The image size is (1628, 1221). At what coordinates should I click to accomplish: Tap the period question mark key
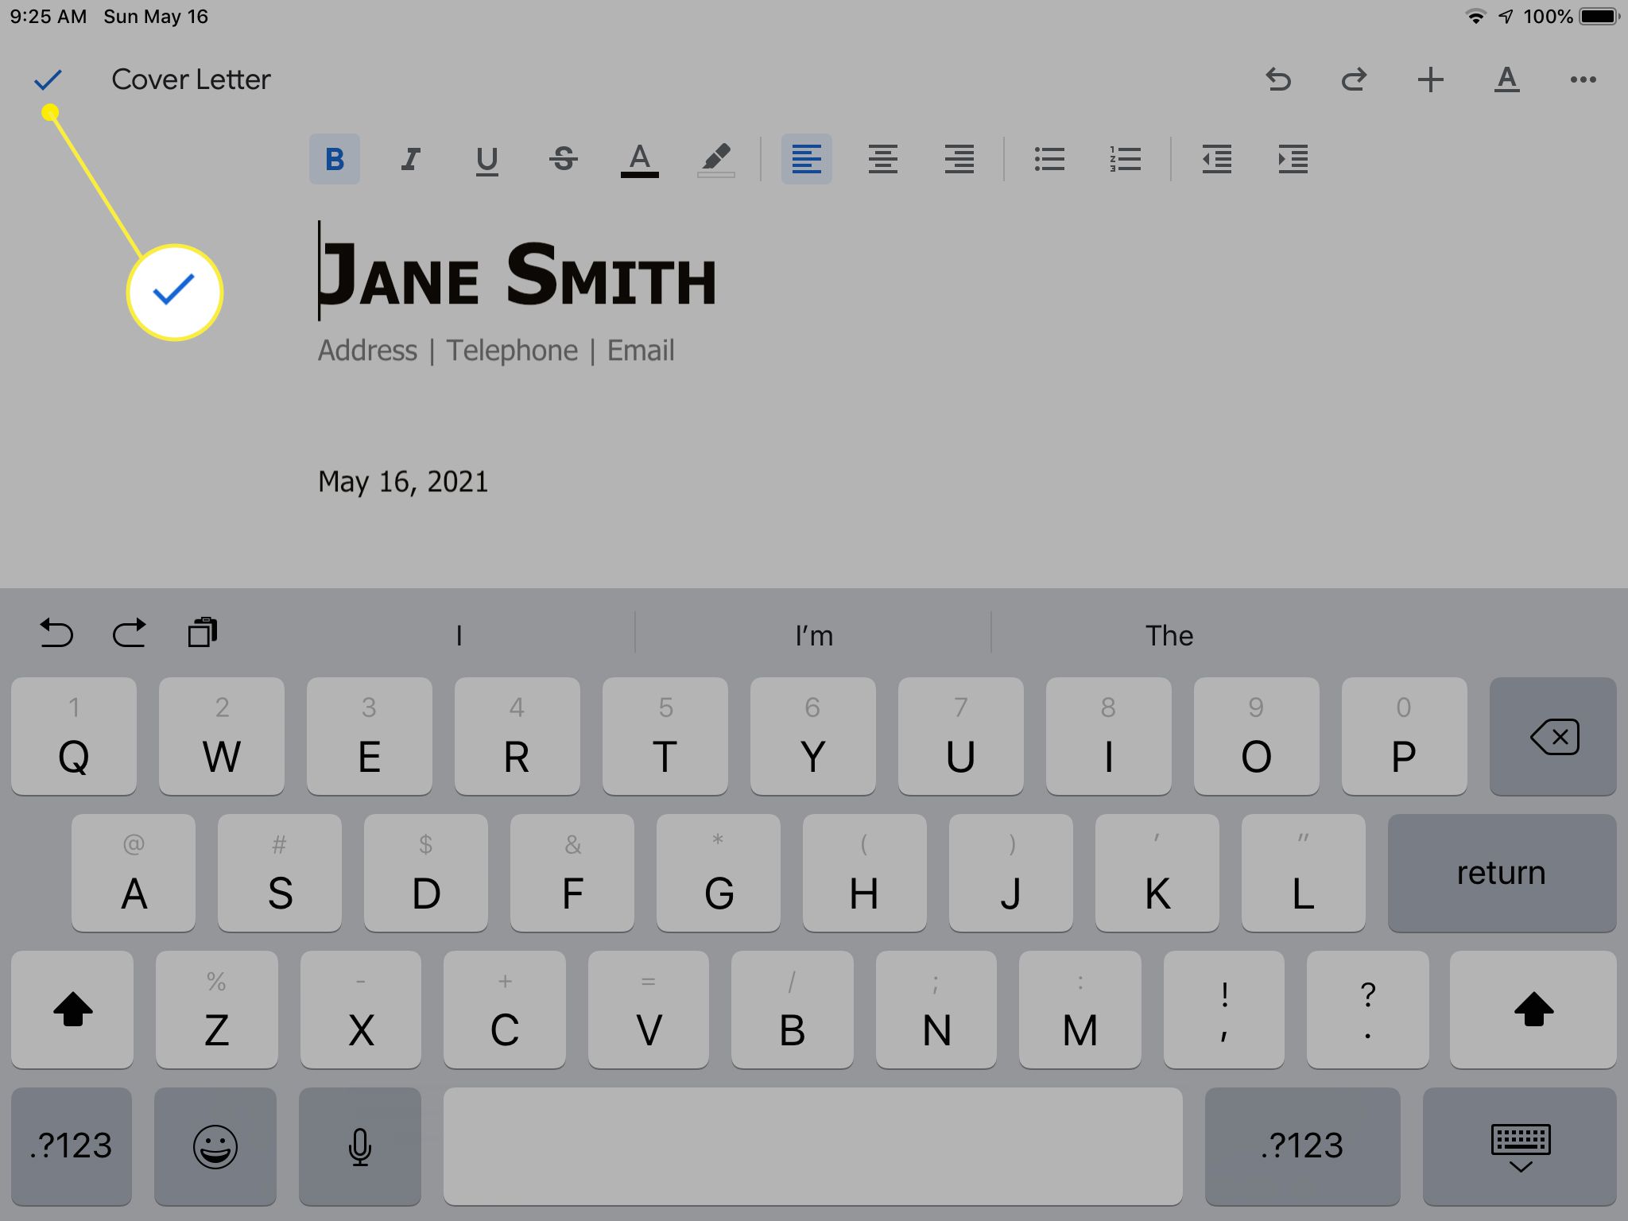click(1368, 1010)
